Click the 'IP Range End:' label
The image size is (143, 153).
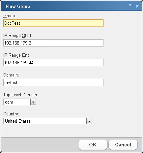(x=17, y=55)
